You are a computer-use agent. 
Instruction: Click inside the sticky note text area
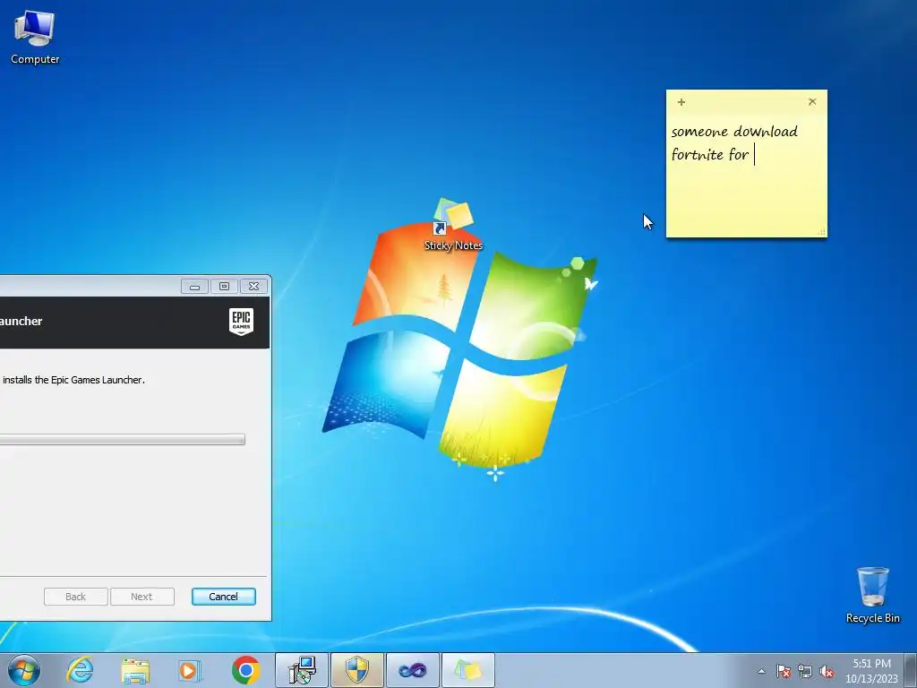[746, 176]
